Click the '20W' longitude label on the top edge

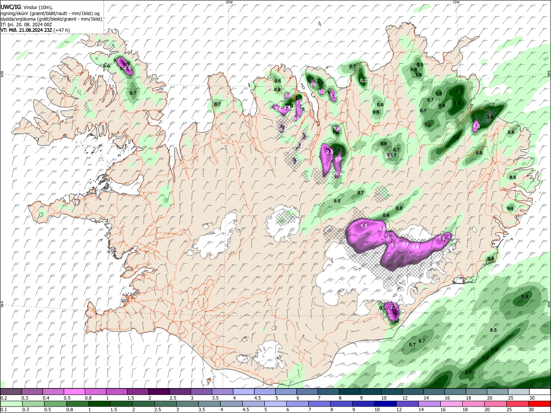[x=229, y=2]
